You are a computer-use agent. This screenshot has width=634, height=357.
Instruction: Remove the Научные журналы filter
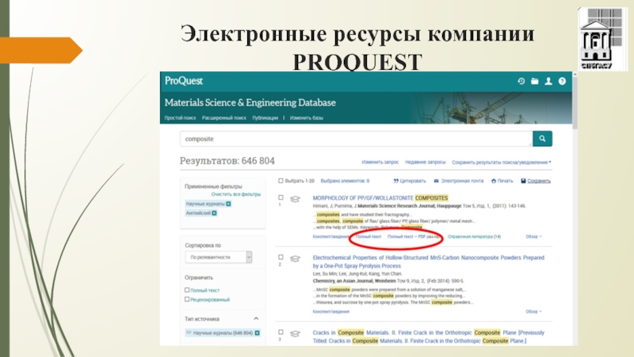click(228, 204)
